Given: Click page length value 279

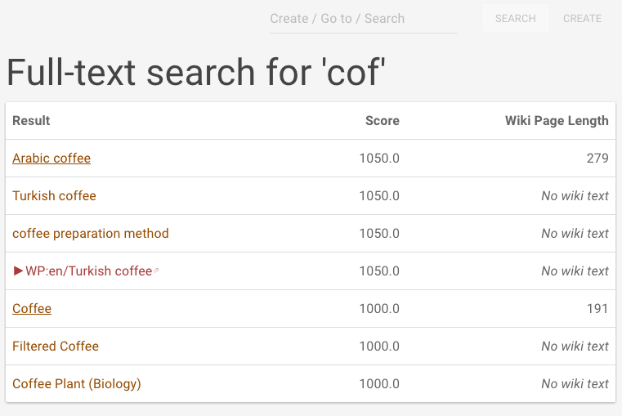Looking at the screenshot, I should pos(597,159).
